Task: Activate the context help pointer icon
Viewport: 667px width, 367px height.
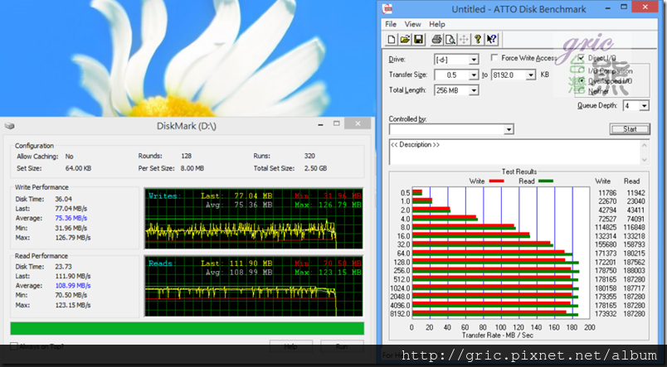Action: [491, 40]
